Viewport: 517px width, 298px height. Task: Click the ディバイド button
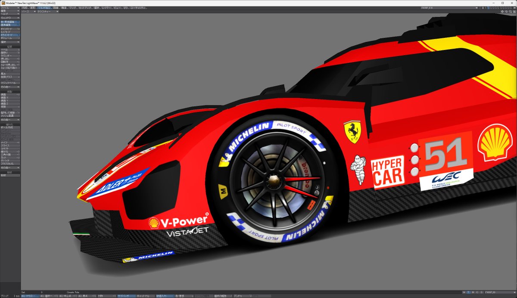[x=10, y=161]
